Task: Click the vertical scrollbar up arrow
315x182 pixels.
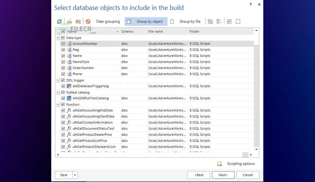Action: [256, 30]
